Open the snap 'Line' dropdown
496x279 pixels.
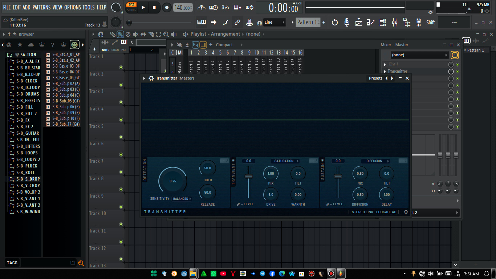click(275, 22)
